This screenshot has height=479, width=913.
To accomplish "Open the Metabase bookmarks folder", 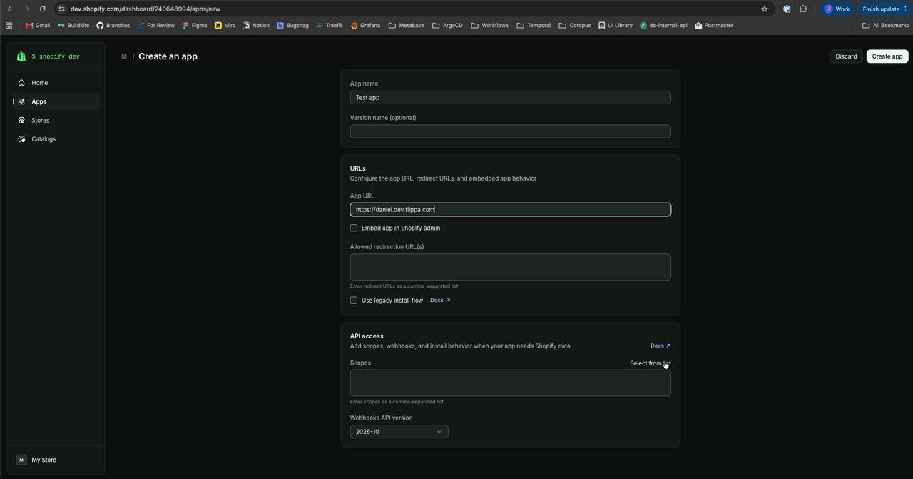I will pos(407,26).
